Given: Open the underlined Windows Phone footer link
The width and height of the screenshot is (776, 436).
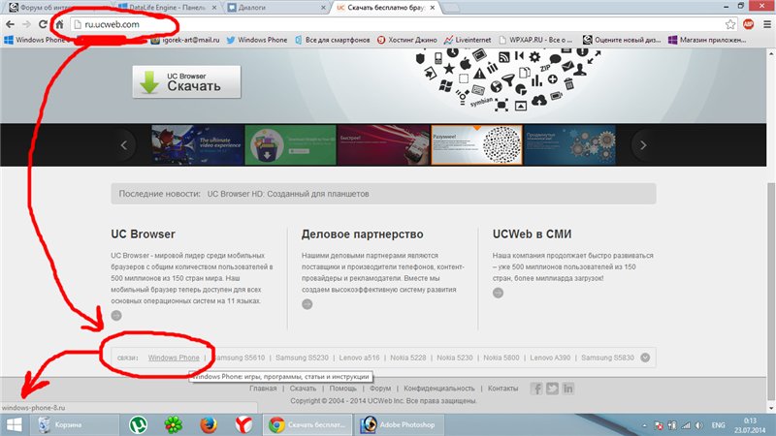Looking at the screenshot, I should [x=174, y=358].
